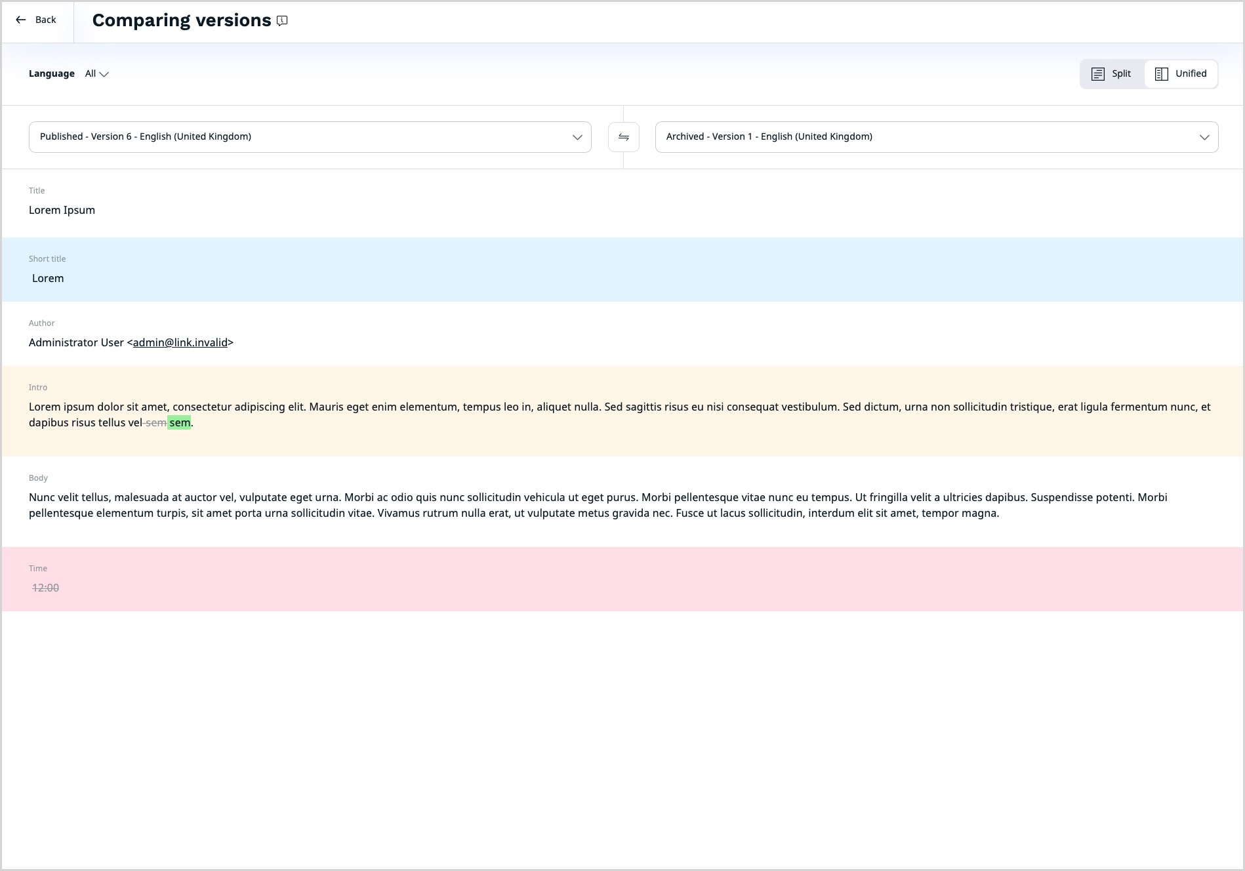
Task: Click the highlighted word sem in Intro
Action: pyautogui.click(x=178, y=422)
